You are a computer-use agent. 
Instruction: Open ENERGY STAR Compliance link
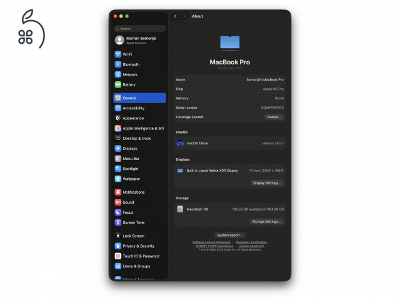[214, 246]
